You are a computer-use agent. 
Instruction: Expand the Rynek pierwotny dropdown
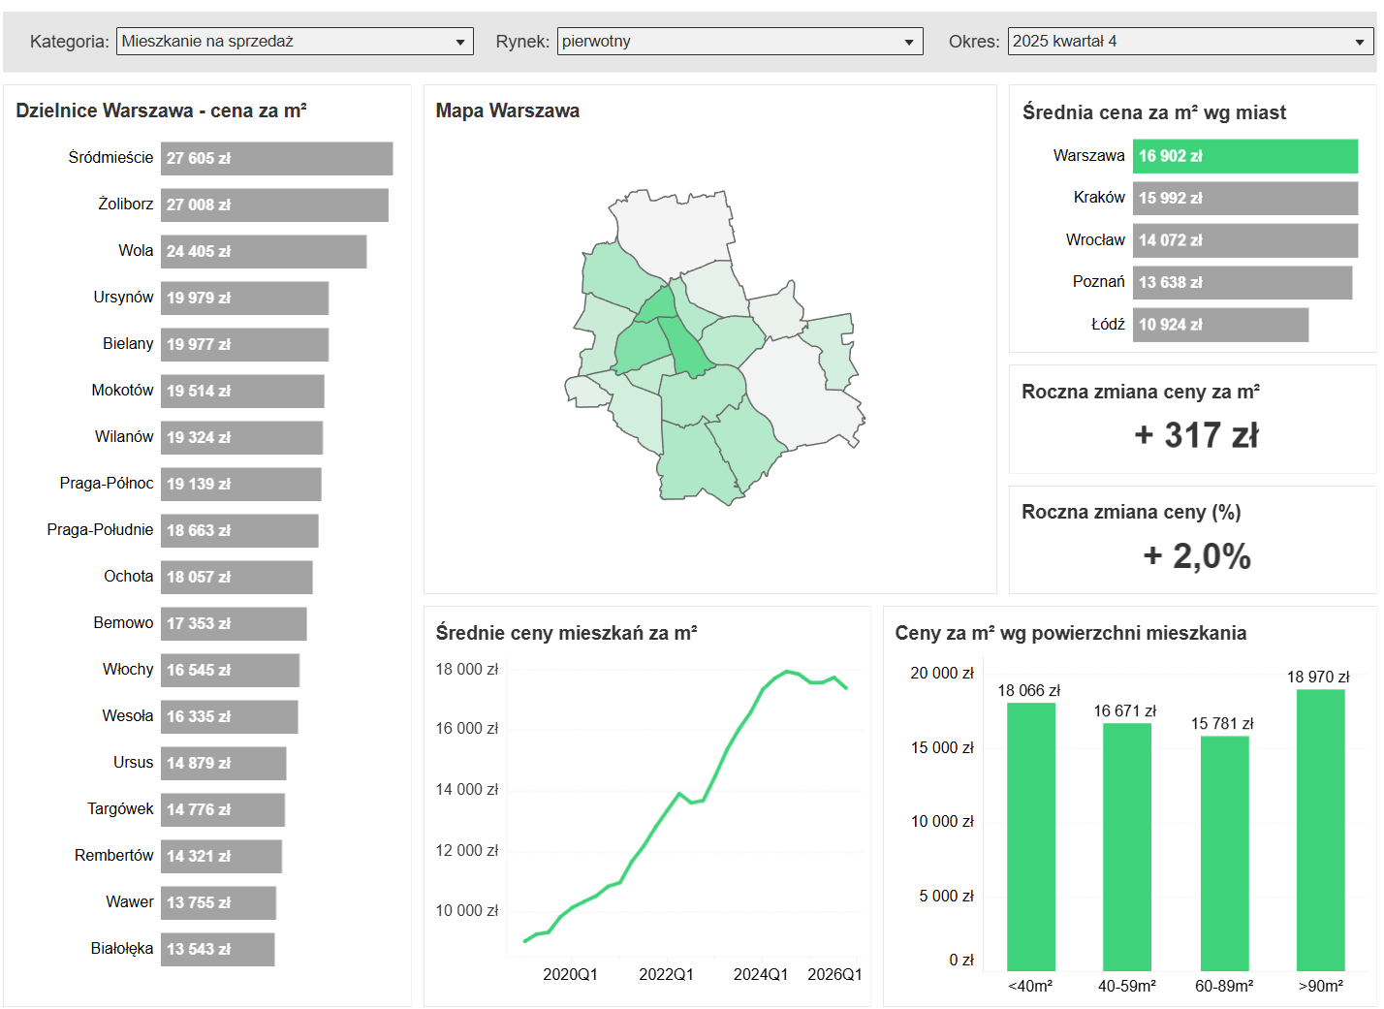pos(739,42)
